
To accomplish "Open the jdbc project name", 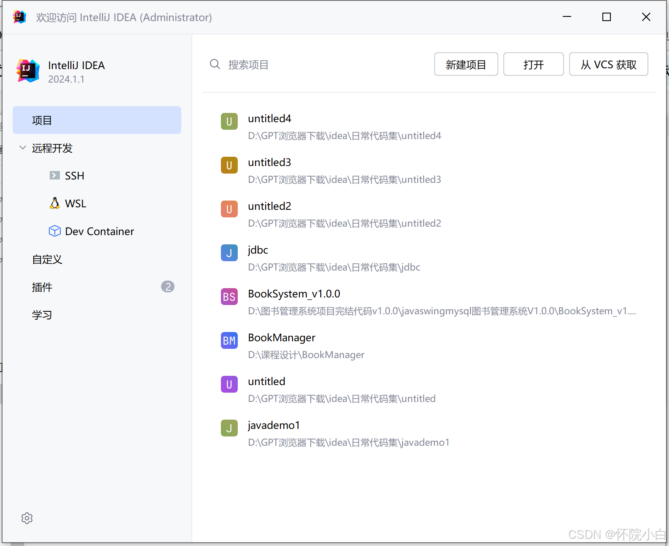I will pyautogui.click(x=258, y=250).
